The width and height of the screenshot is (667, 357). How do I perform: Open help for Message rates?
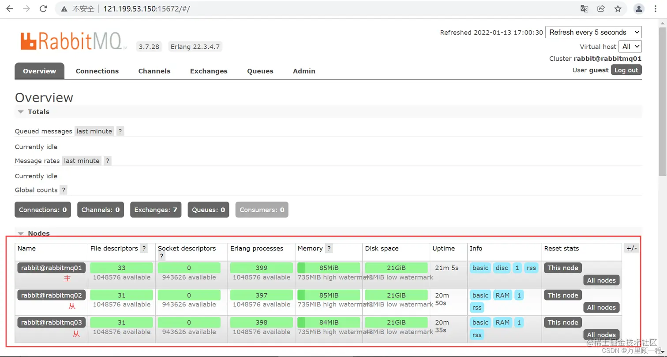[108, 161]
